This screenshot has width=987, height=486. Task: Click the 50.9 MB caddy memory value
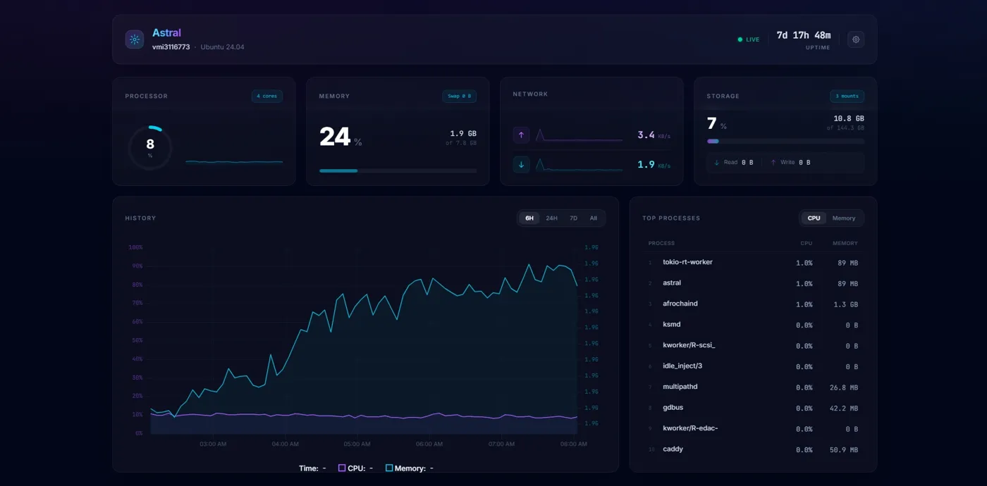click(x=843, y=450)
